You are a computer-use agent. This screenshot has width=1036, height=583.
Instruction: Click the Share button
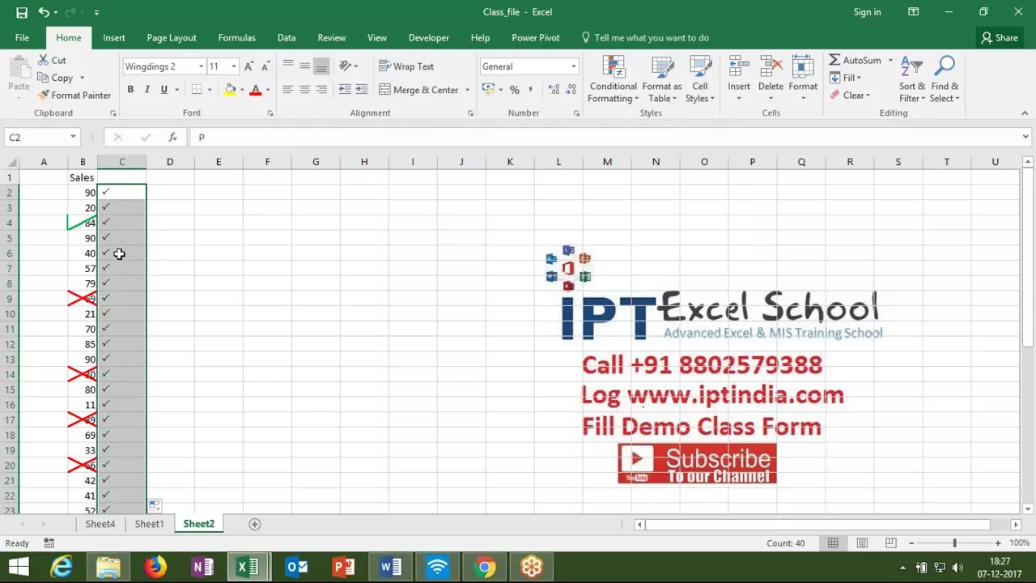click(x=1000, y=37)
